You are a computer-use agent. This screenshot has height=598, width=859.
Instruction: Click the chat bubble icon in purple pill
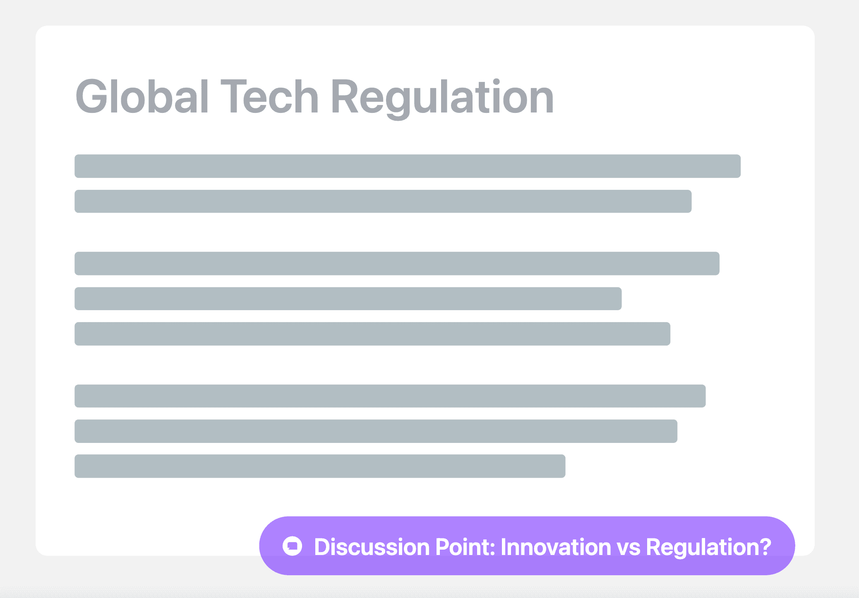tap(293, 546)
